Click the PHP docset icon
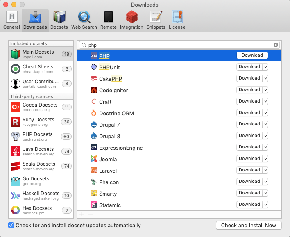 (x=94, y=55)
